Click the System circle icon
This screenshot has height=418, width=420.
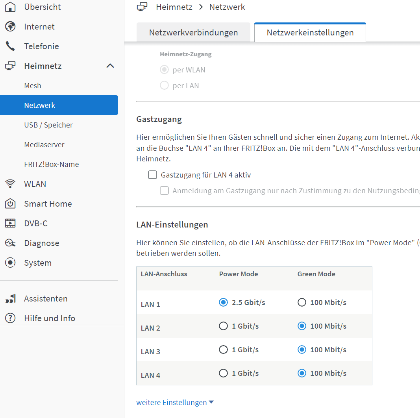coord(10,263)
